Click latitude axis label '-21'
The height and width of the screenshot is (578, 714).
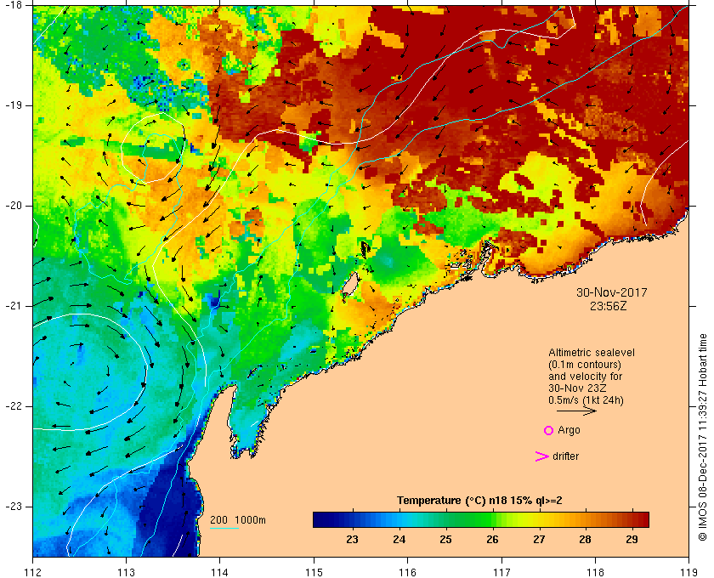(x=14, y=306)
